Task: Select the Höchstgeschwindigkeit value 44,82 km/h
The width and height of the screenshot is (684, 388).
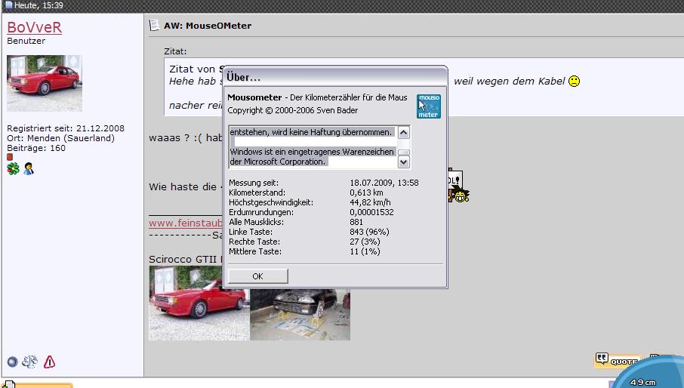Action: tap(370, 202)
